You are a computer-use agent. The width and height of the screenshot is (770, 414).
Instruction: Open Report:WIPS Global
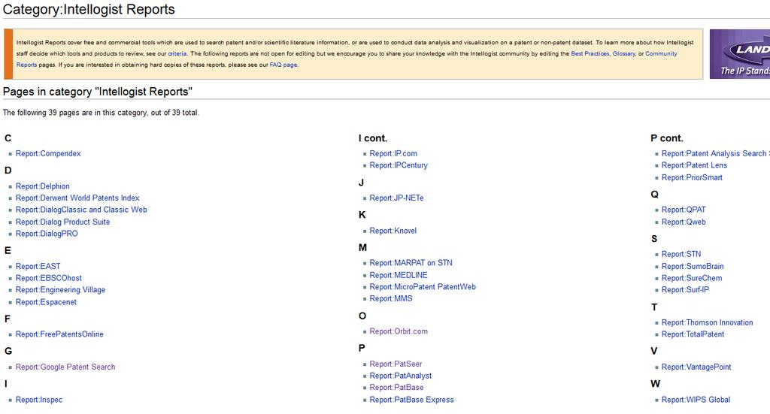click(696, 400)
